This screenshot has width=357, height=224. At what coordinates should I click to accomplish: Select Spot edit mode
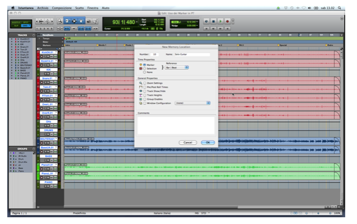[x=26, y=22]
